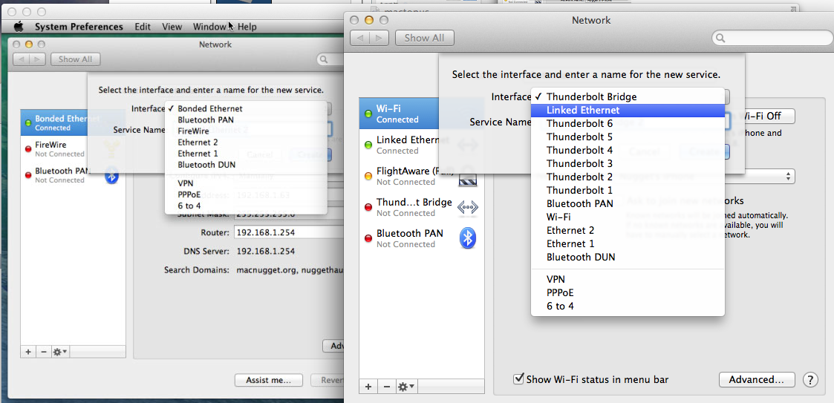The height and width of the screenshot is (403, 834).
Task: Choose Thunderbolt 3 from the interface list
Action: [x=628, y=163]
